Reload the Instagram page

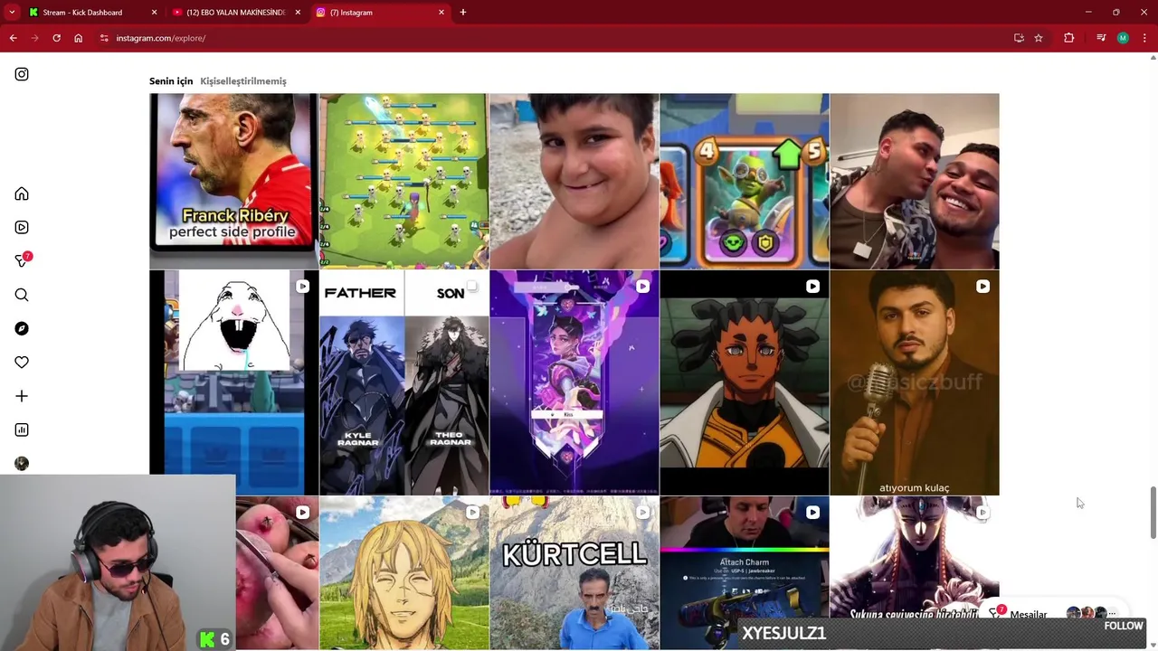click(x=56, y=38)
